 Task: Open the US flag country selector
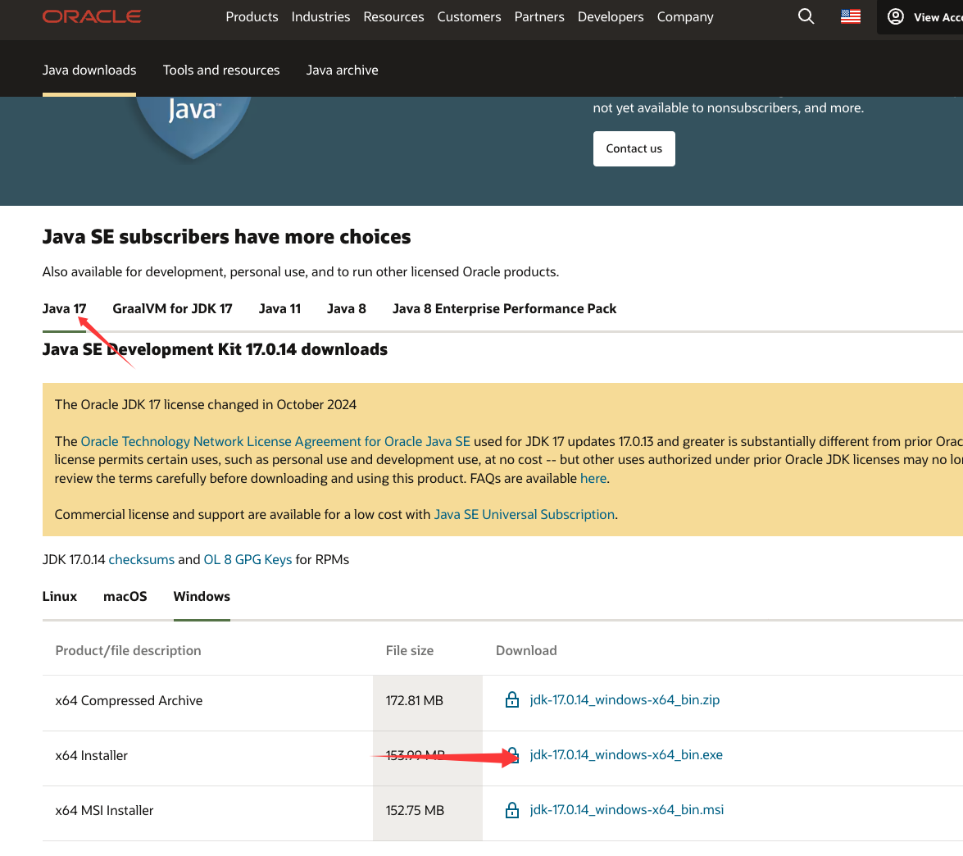click(x=851, y=16)
